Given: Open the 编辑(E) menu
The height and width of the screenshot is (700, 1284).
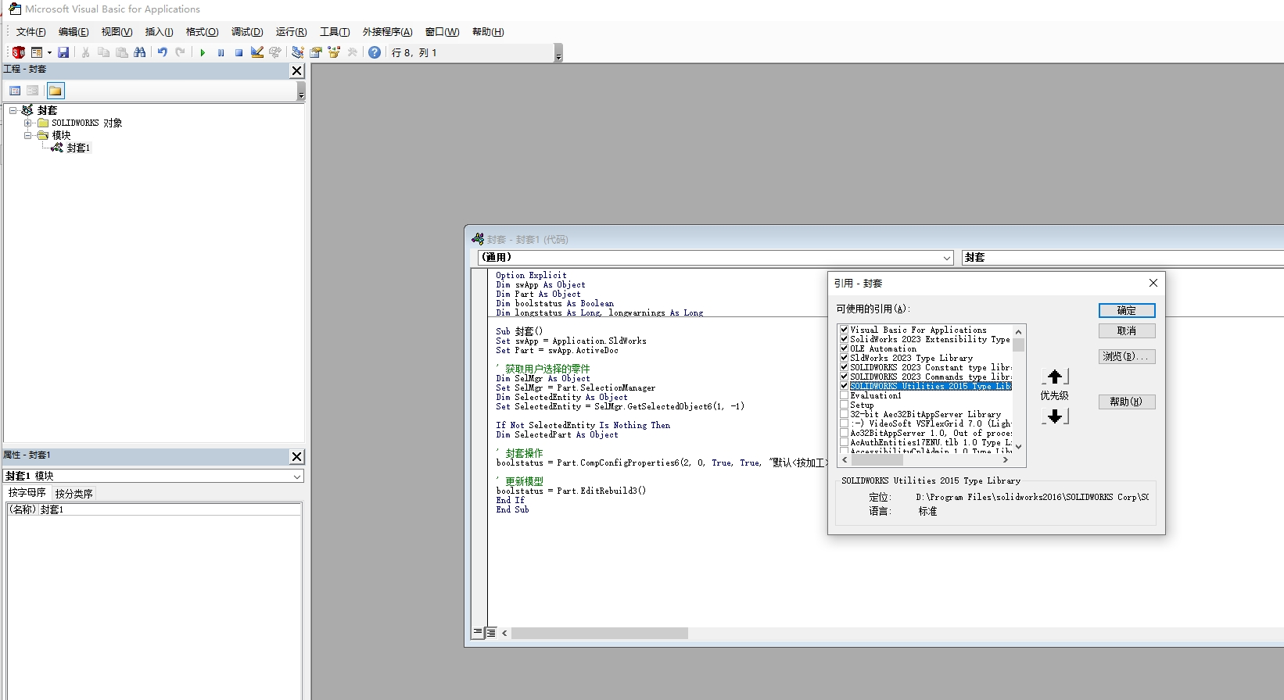Looking at the screenshot, I should coord(74,32).
